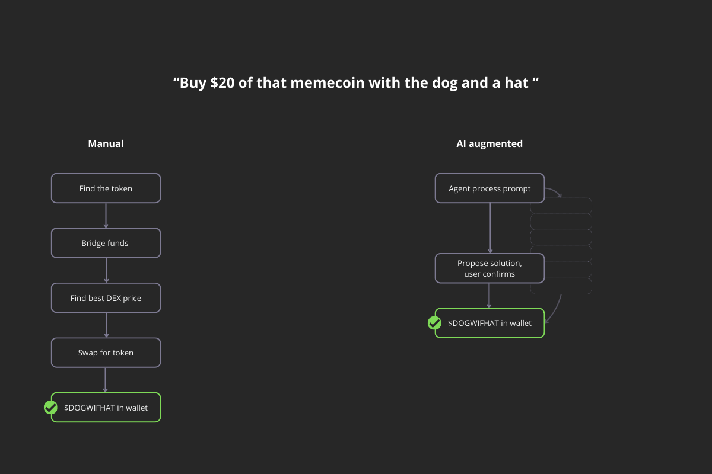Click the 'Find best DEX price' box
Viewport: 712px width, 474px height.
106,298
